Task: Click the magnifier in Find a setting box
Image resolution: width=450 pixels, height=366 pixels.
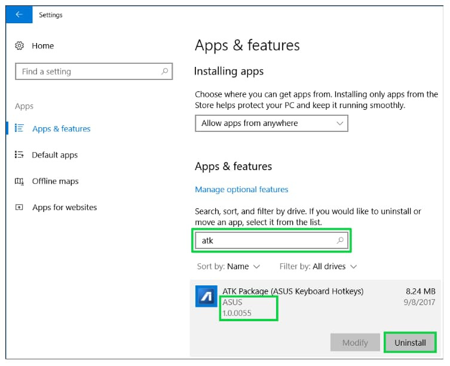Action: 165,71
